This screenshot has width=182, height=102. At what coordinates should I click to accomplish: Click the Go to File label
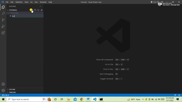109,64
